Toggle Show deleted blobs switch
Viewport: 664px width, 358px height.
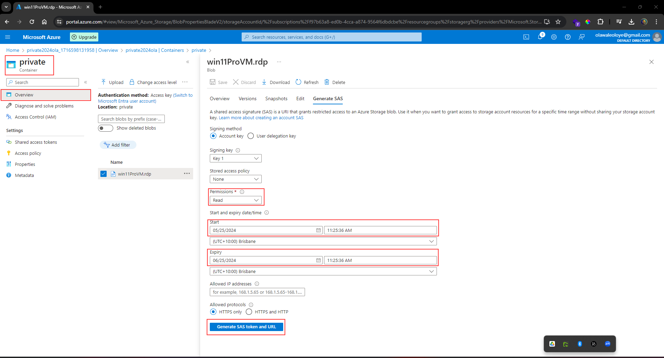[106, 128]
